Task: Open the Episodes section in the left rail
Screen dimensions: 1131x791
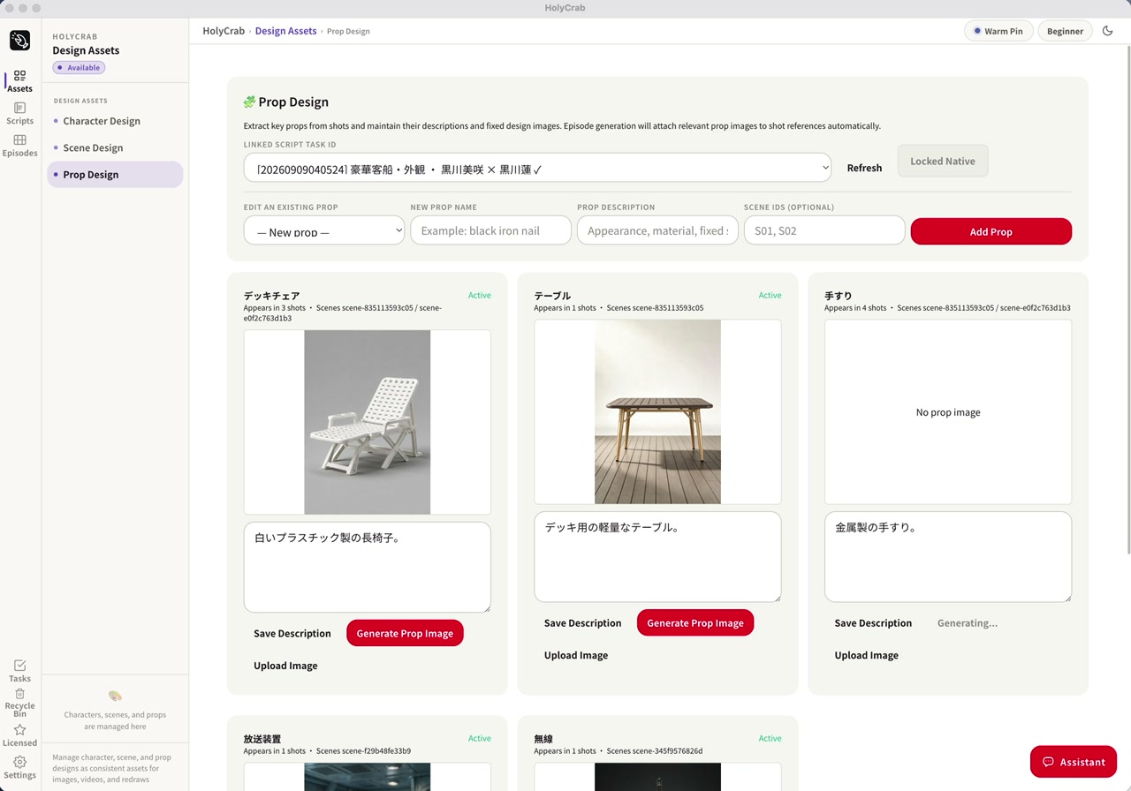Action: tap(19, 145)
